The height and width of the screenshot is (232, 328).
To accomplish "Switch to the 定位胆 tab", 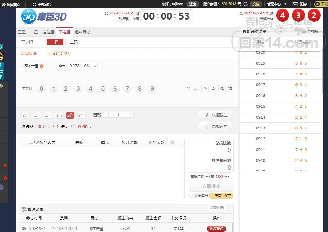I will point(48,32).
